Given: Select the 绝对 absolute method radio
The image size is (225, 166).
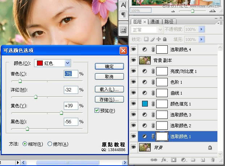Looking at the screenshot, I should coord(50,144).
